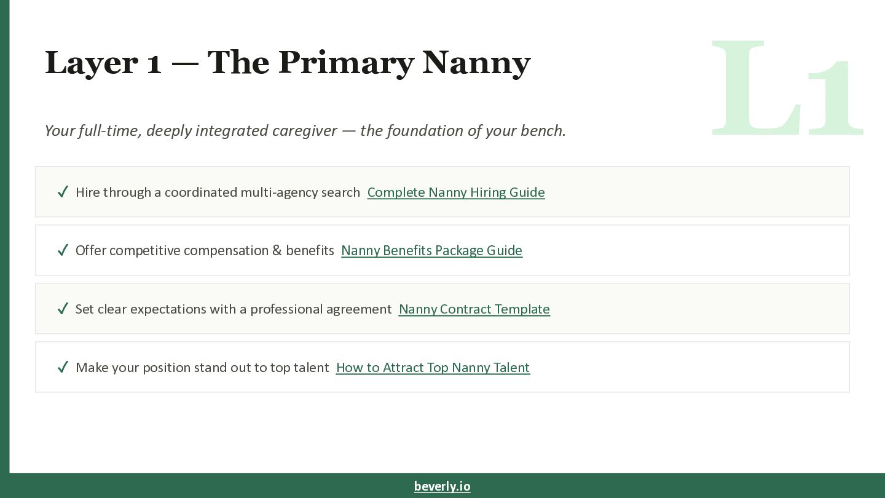Select the Layer 1 — The Primary Nanny title
Viewport: 885px width, 498px height.
pos(288,62)
